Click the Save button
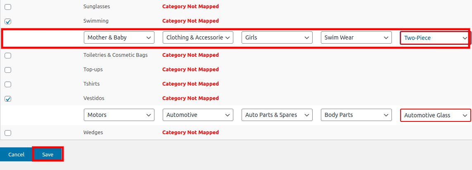 pyautogui.click(x=47, y=154)
